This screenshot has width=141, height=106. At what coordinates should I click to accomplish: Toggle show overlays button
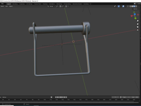[x=123, y=6]
